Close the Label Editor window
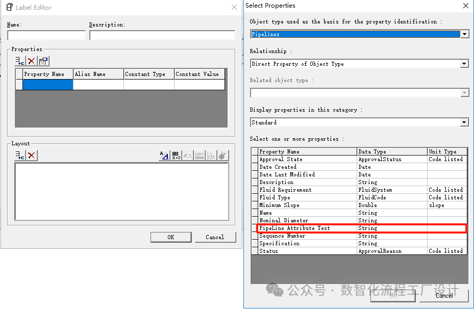 (x=234, y=7)
